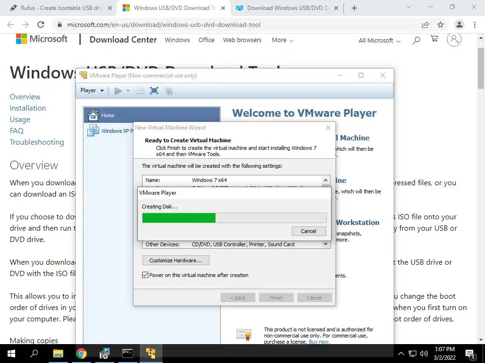Click the Customize Hardware button
The width and height of the screenshot is (485, 363).
(176, 260)
